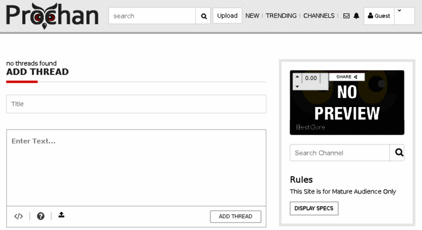The width and height of the screenshot is (422, 230).
Task: Open the messages envelope icon
Action: coord(347,16)
